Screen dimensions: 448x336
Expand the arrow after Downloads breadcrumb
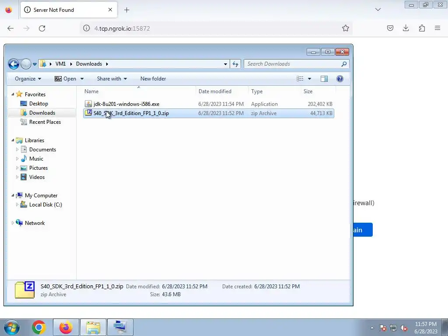tap(107, 64)
